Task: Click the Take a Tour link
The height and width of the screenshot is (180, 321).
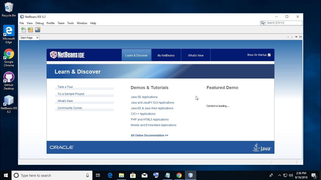Action: (65, 87)
